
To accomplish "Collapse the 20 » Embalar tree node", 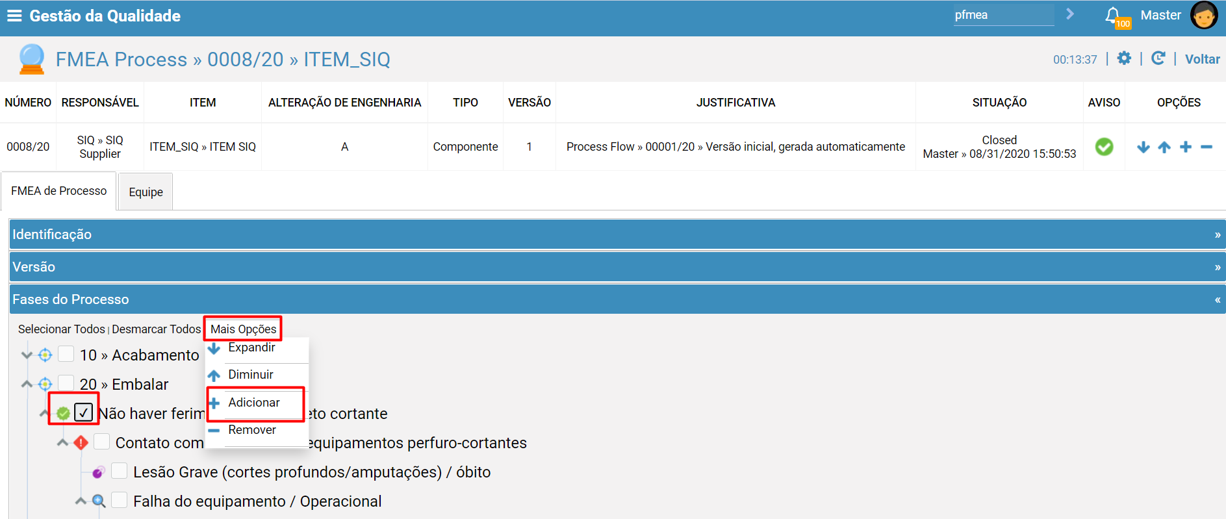I will pos(27,385).
